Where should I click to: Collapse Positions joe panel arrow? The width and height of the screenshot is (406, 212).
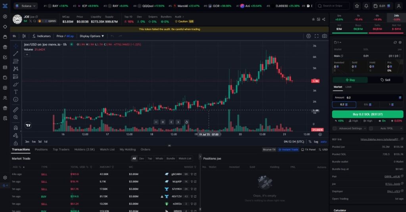[x=200, y=157]
